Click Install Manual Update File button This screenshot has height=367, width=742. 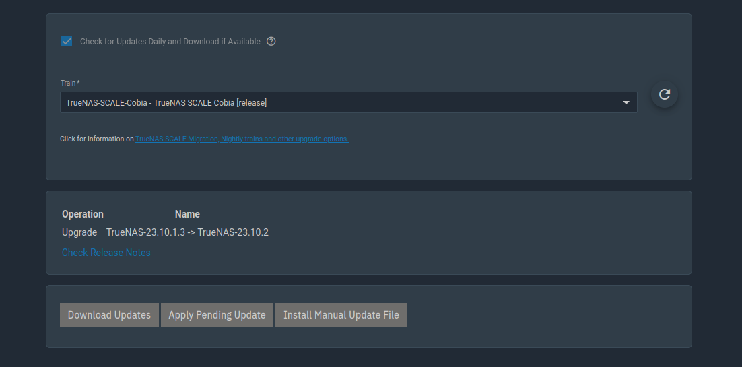[x=341, y=315]
